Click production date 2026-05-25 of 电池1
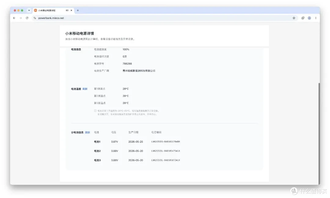 coord(136,142)
